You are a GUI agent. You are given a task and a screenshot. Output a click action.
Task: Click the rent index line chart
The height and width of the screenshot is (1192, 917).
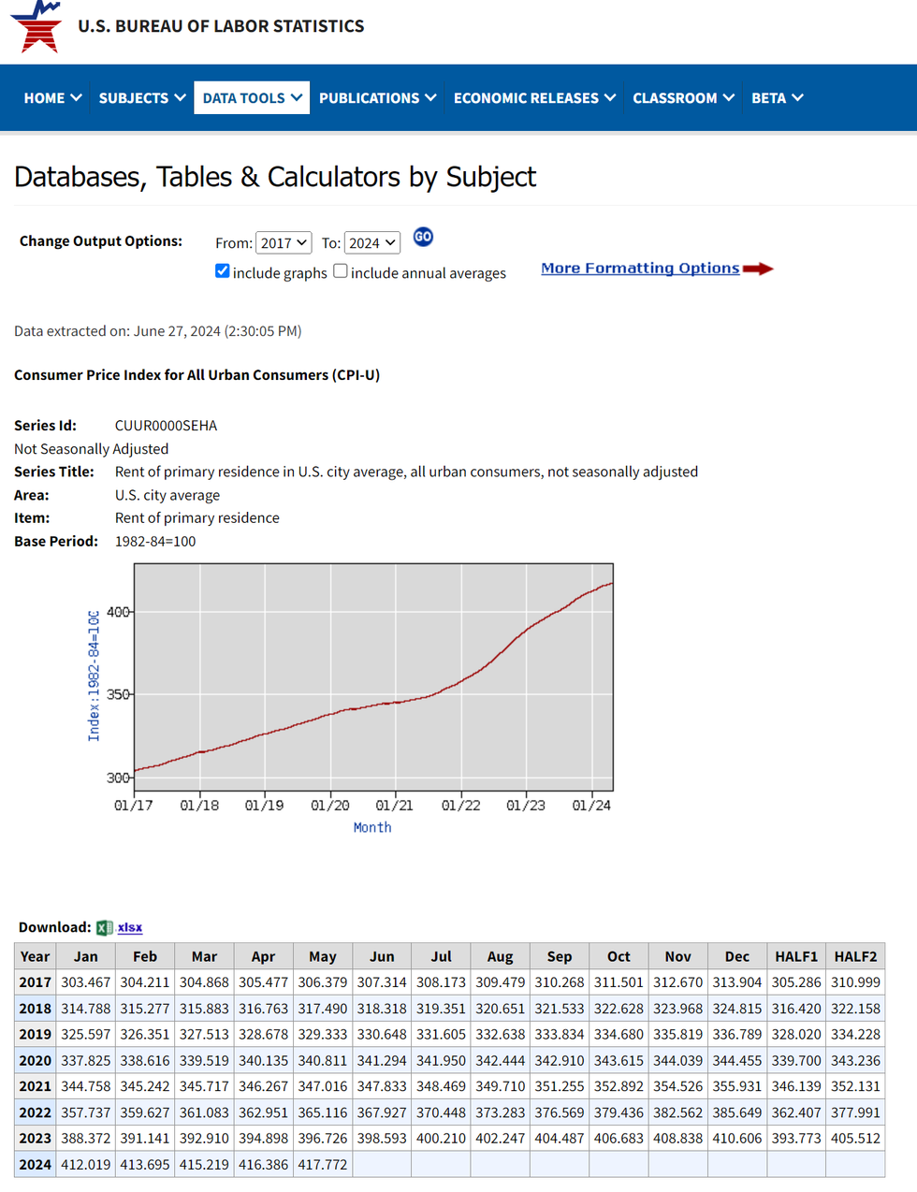pyautogui.click(x=373, y=677)
